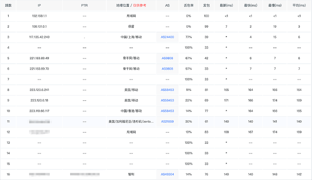Screen dimensions: 312x180
Task: Select the IP 223.120.6.18 cell
Action: pos(39,100)
